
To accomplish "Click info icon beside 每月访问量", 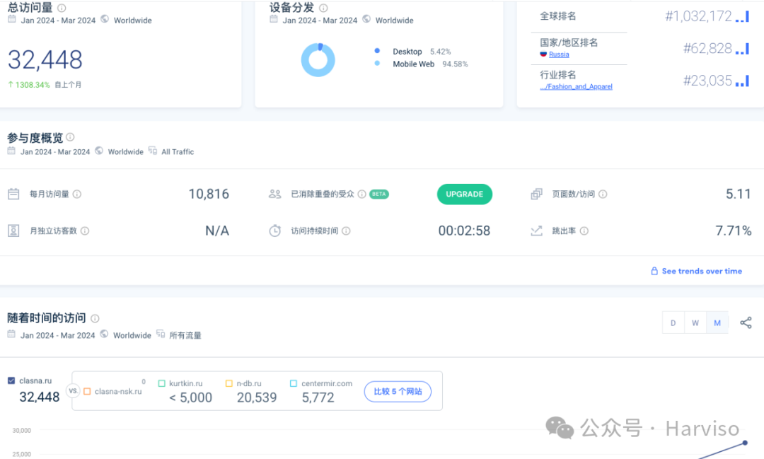I will click(x=77, y=194).
